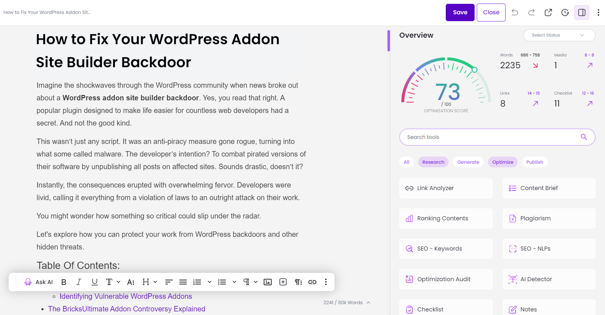Viewport: 605px width, 315px height.
Task: Toggle italic formatting
Action: [79, 282]
